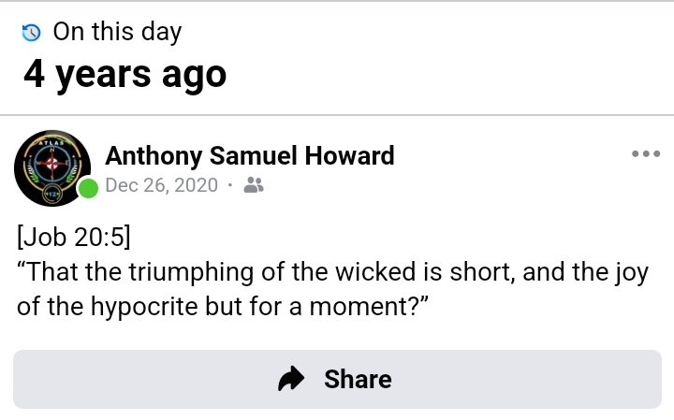
Task: Open the Dec 26, 2020 timestamp
Action: (161, 185)
